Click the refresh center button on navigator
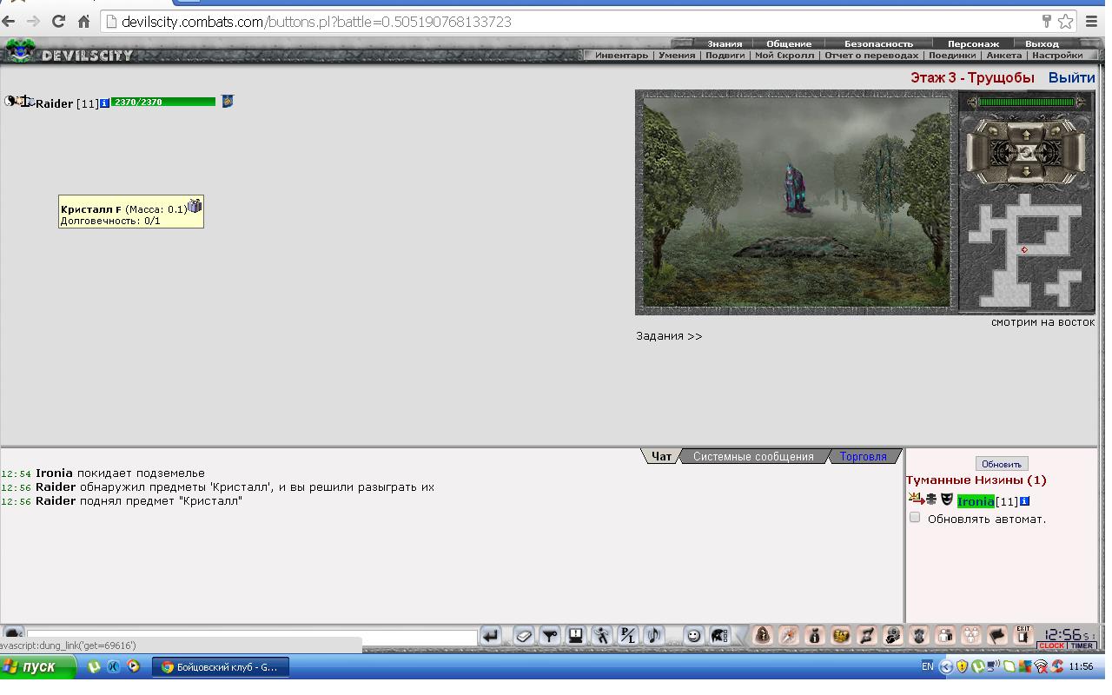1112x695 pixels. coord(1027,153)
